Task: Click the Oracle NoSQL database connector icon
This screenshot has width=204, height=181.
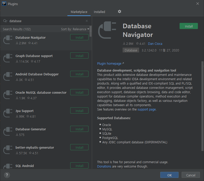Action: (x=8, y=95)
